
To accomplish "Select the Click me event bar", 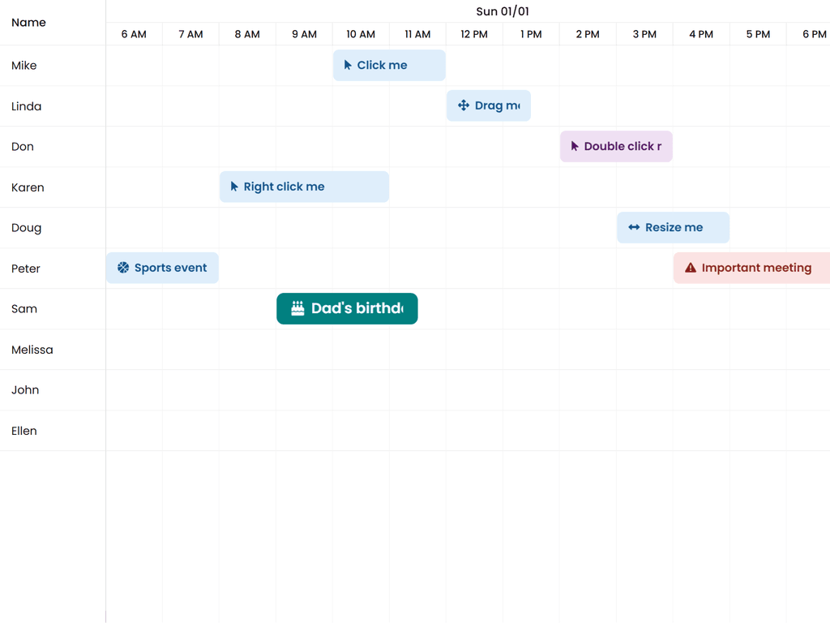I will click(x=389, y=66).
